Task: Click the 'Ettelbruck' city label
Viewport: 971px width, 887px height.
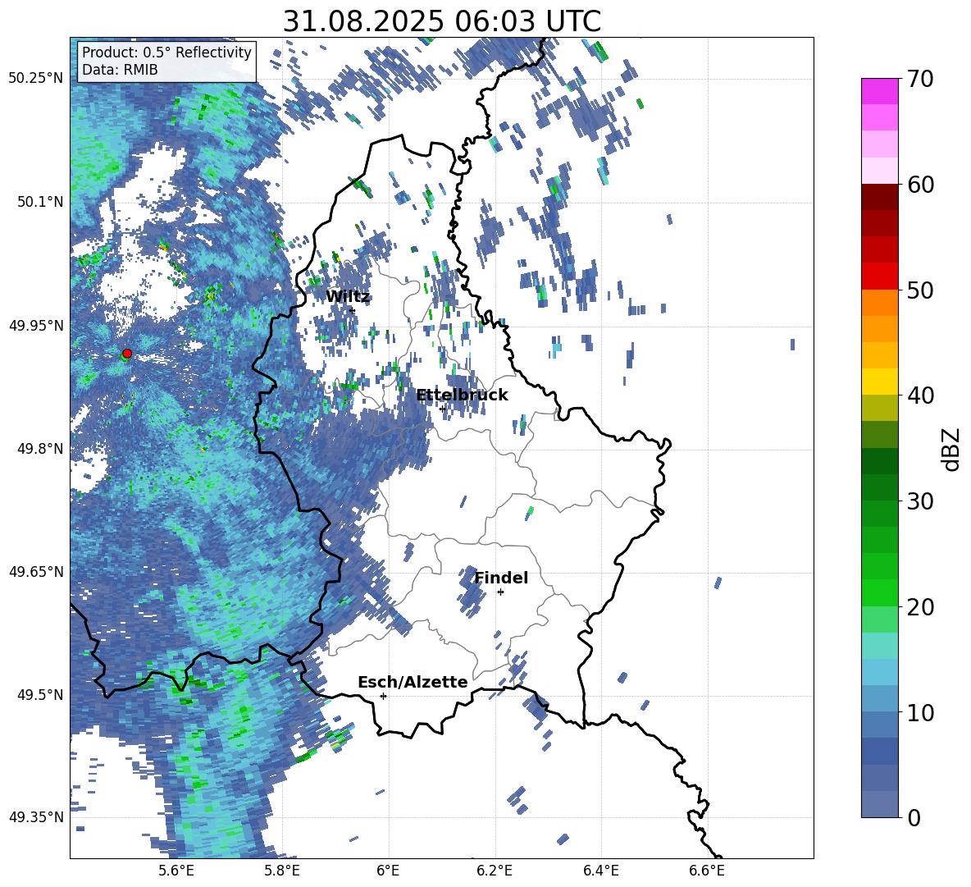Action: pyautogui.click(x=462, y=395)
